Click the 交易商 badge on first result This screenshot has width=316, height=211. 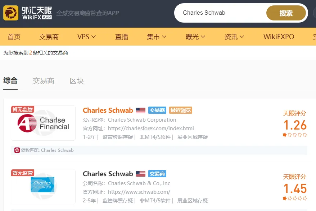tap(157, 110)
